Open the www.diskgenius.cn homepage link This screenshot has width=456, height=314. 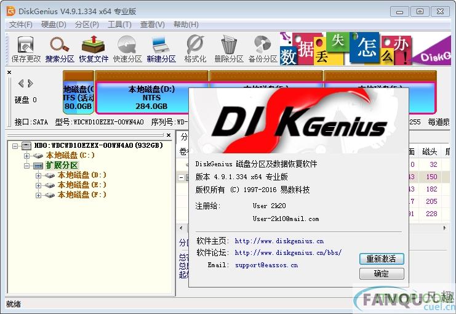click(x=279, y=241)
